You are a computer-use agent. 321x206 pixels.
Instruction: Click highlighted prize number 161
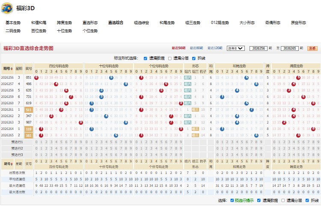(x=29, y=135)
